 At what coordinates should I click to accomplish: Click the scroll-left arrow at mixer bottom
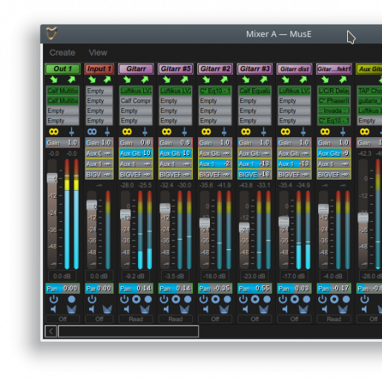click(51, 331)
